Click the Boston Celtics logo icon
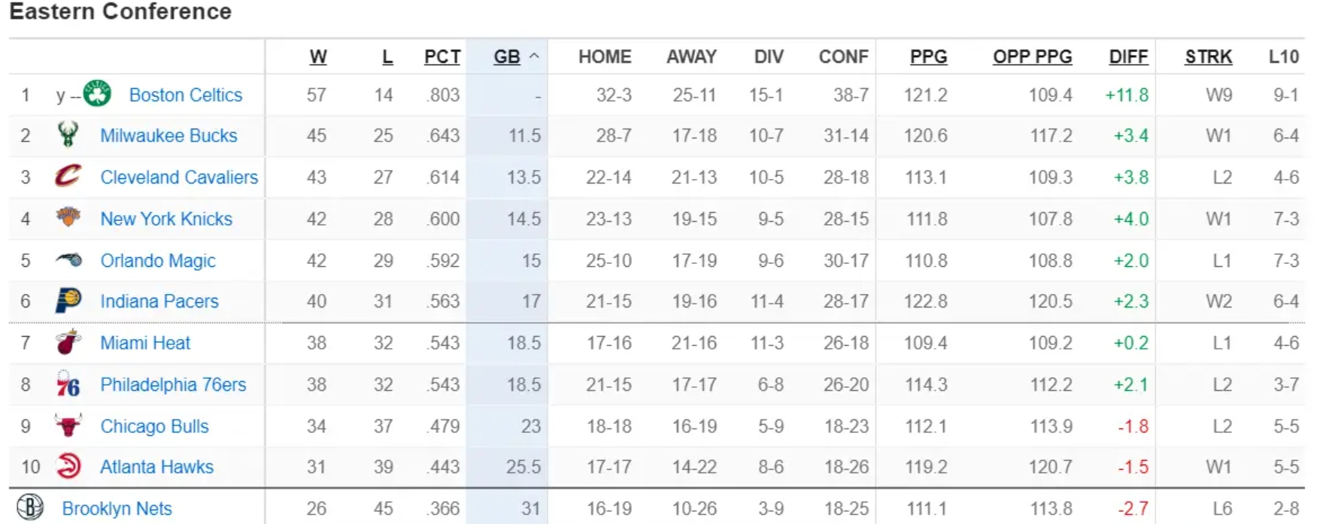 pos(97,94)
